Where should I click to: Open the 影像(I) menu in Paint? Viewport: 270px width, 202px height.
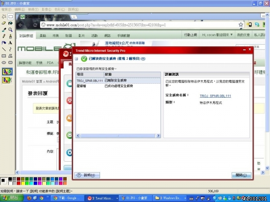[x=46, y=9]
